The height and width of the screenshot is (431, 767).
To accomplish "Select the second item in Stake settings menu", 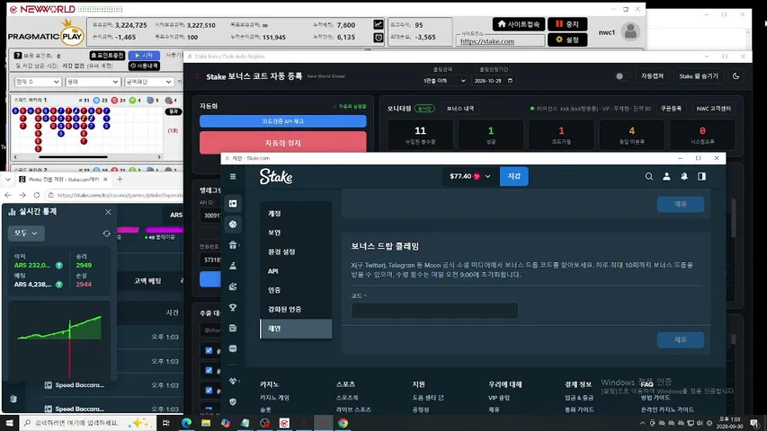I will [296, 233].
